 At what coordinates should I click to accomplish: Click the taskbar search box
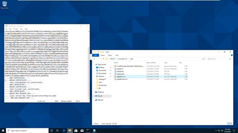pos(27,130)
